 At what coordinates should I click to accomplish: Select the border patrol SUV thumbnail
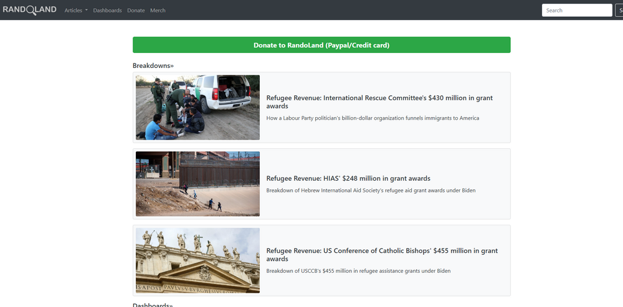click(197, 108)
